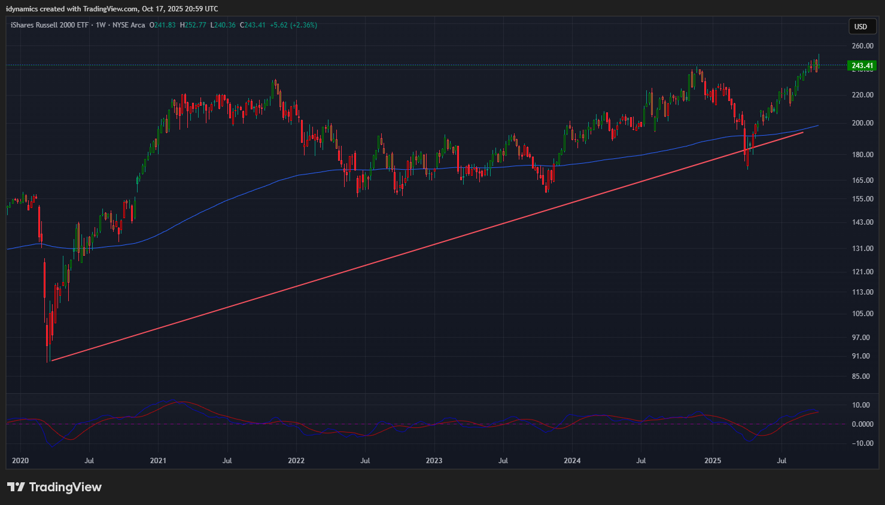Click the +5.62 (+2.36%) change value
Screen dimensions: 885x505
pos(293,25)
